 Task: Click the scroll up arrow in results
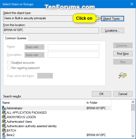[133, 102]
